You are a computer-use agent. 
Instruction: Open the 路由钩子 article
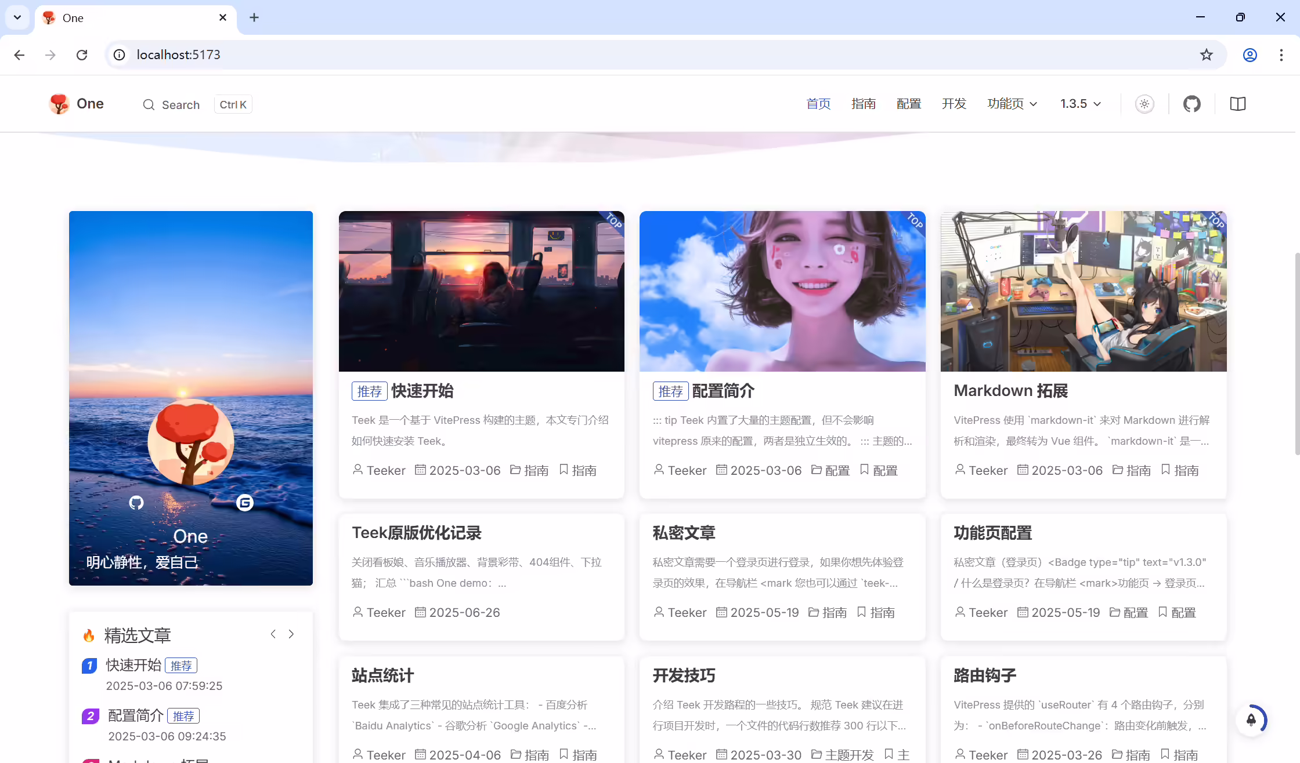point(985,675)
